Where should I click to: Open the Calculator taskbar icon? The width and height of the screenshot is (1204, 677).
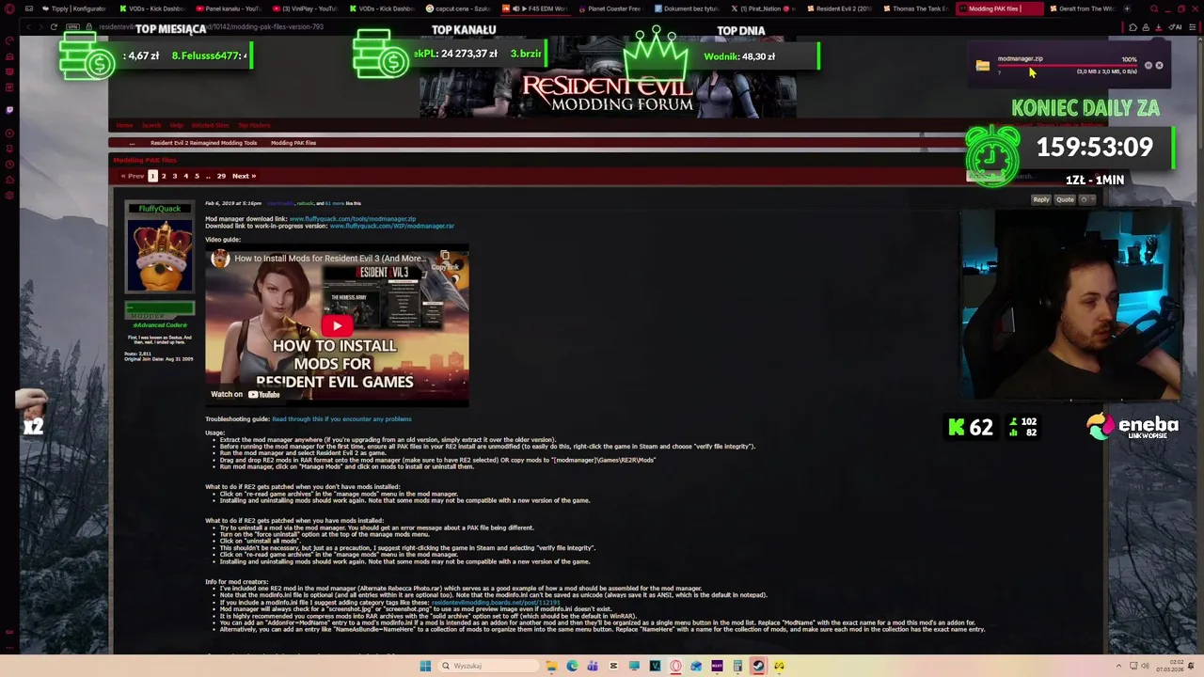(737, 666)
